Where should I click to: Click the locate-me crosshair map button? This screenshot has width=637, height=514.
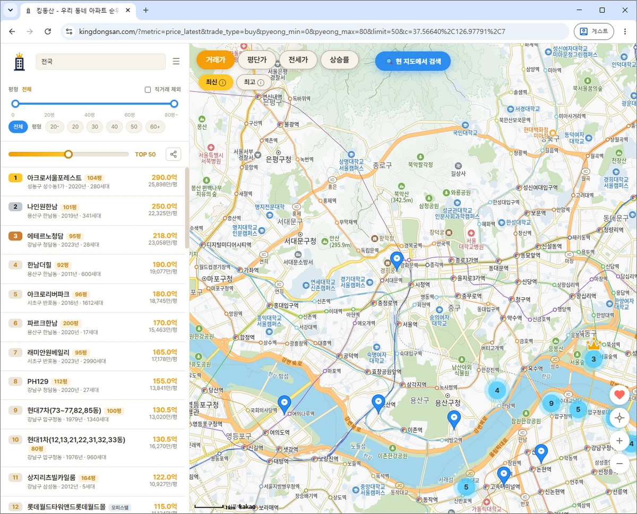click(x=619, y=418)
